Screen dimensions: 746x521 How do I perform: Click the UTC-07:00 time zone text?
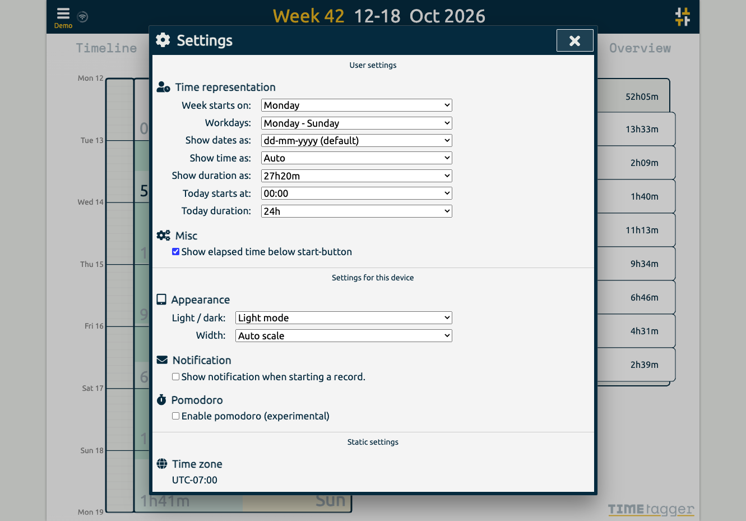click(x=194, y=480)
